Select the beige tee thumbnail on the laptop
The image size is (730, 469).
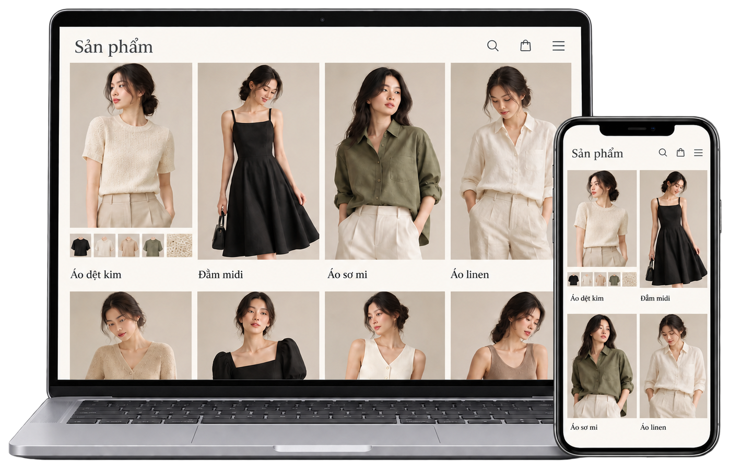128,245
